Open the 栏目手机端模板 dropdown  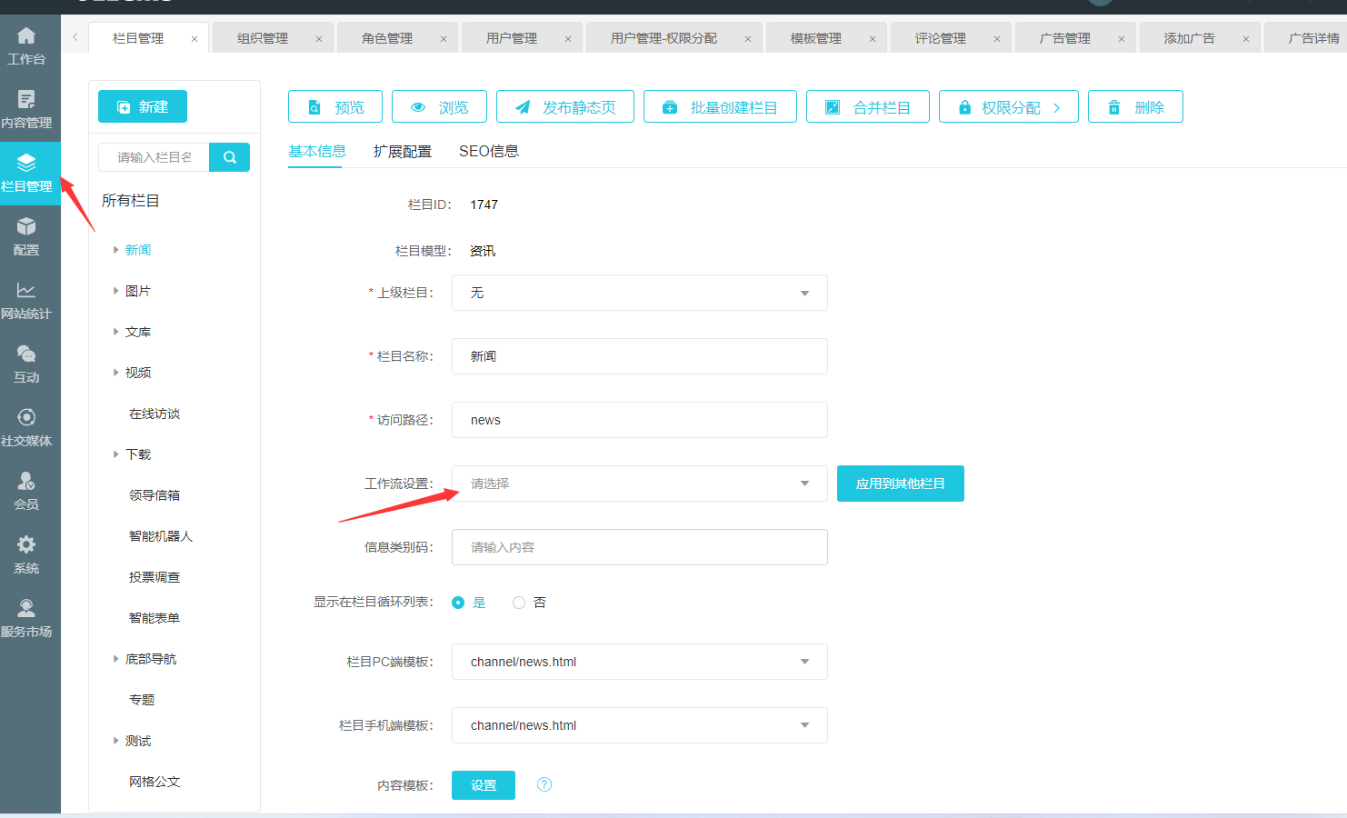(x=640, y=725)
